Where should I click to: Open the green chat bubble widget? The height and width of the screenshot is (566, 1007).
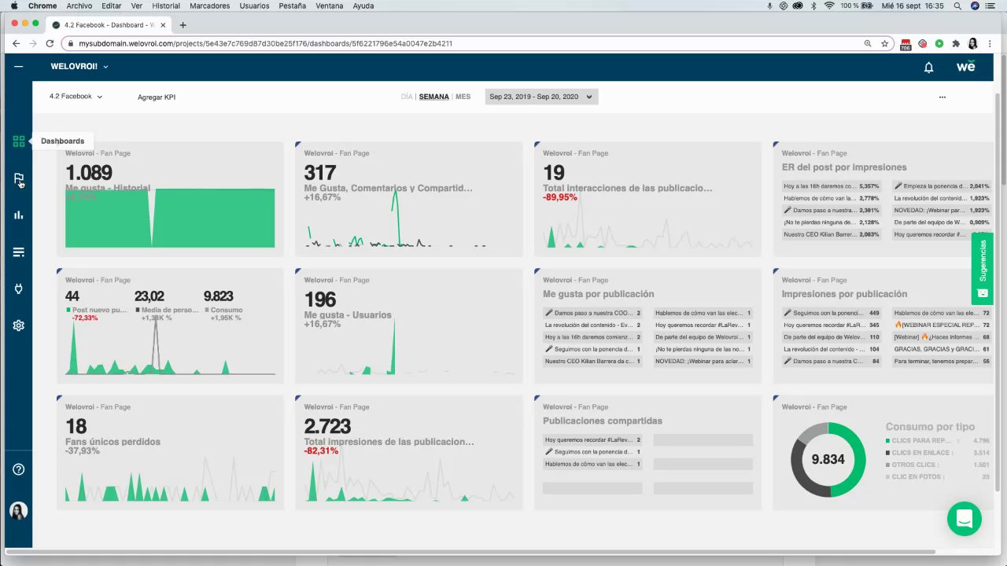point(965,519)
